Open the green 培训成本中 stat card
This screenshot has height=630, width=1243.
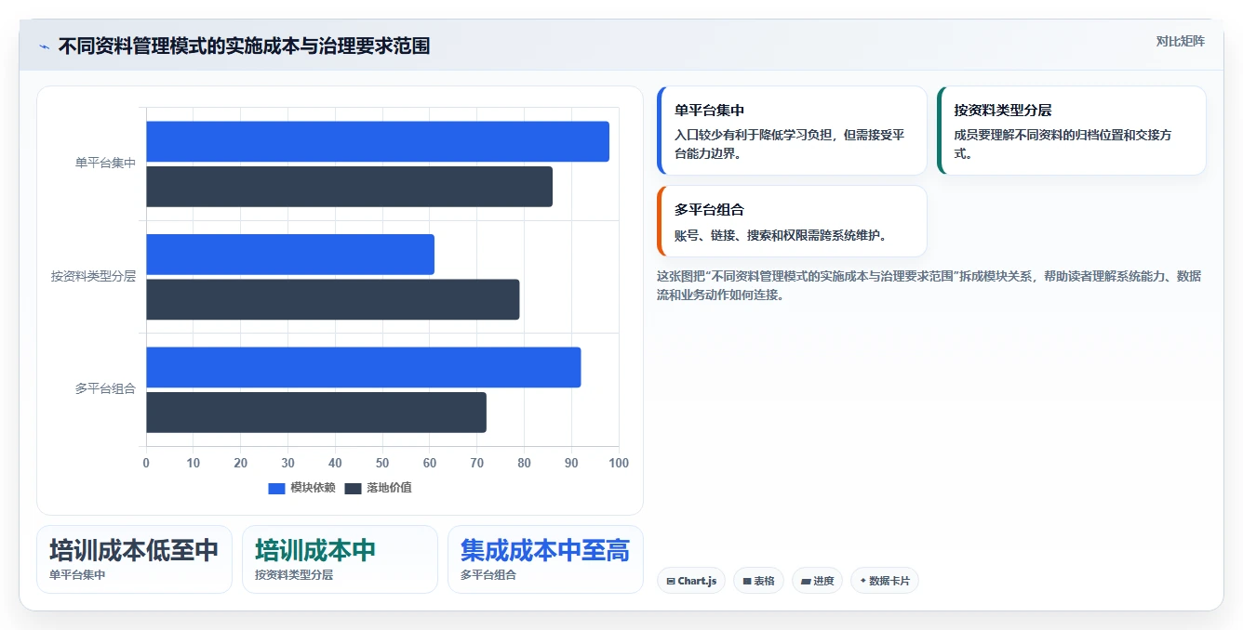pos(340,559)
